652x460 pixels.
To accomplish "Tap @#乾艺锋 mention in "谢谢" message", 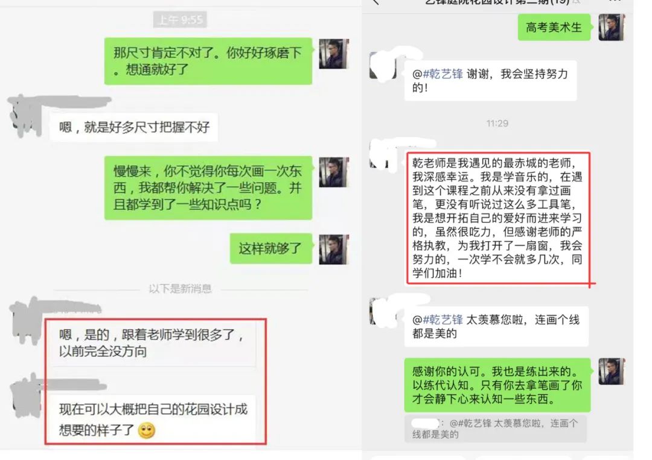I will point(438,74).
